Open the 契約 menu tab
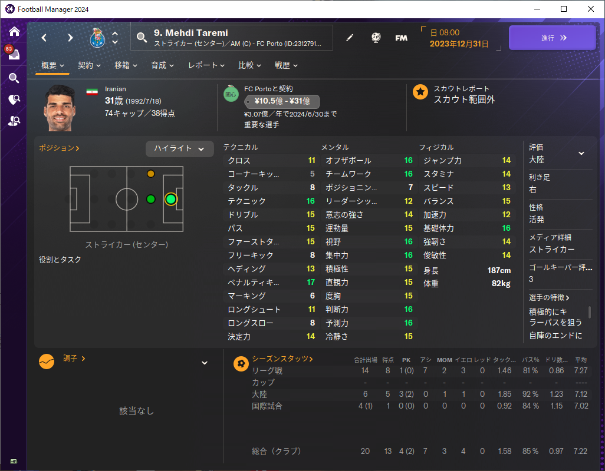Viewport: 605px width, 471px height. [89, 65]
